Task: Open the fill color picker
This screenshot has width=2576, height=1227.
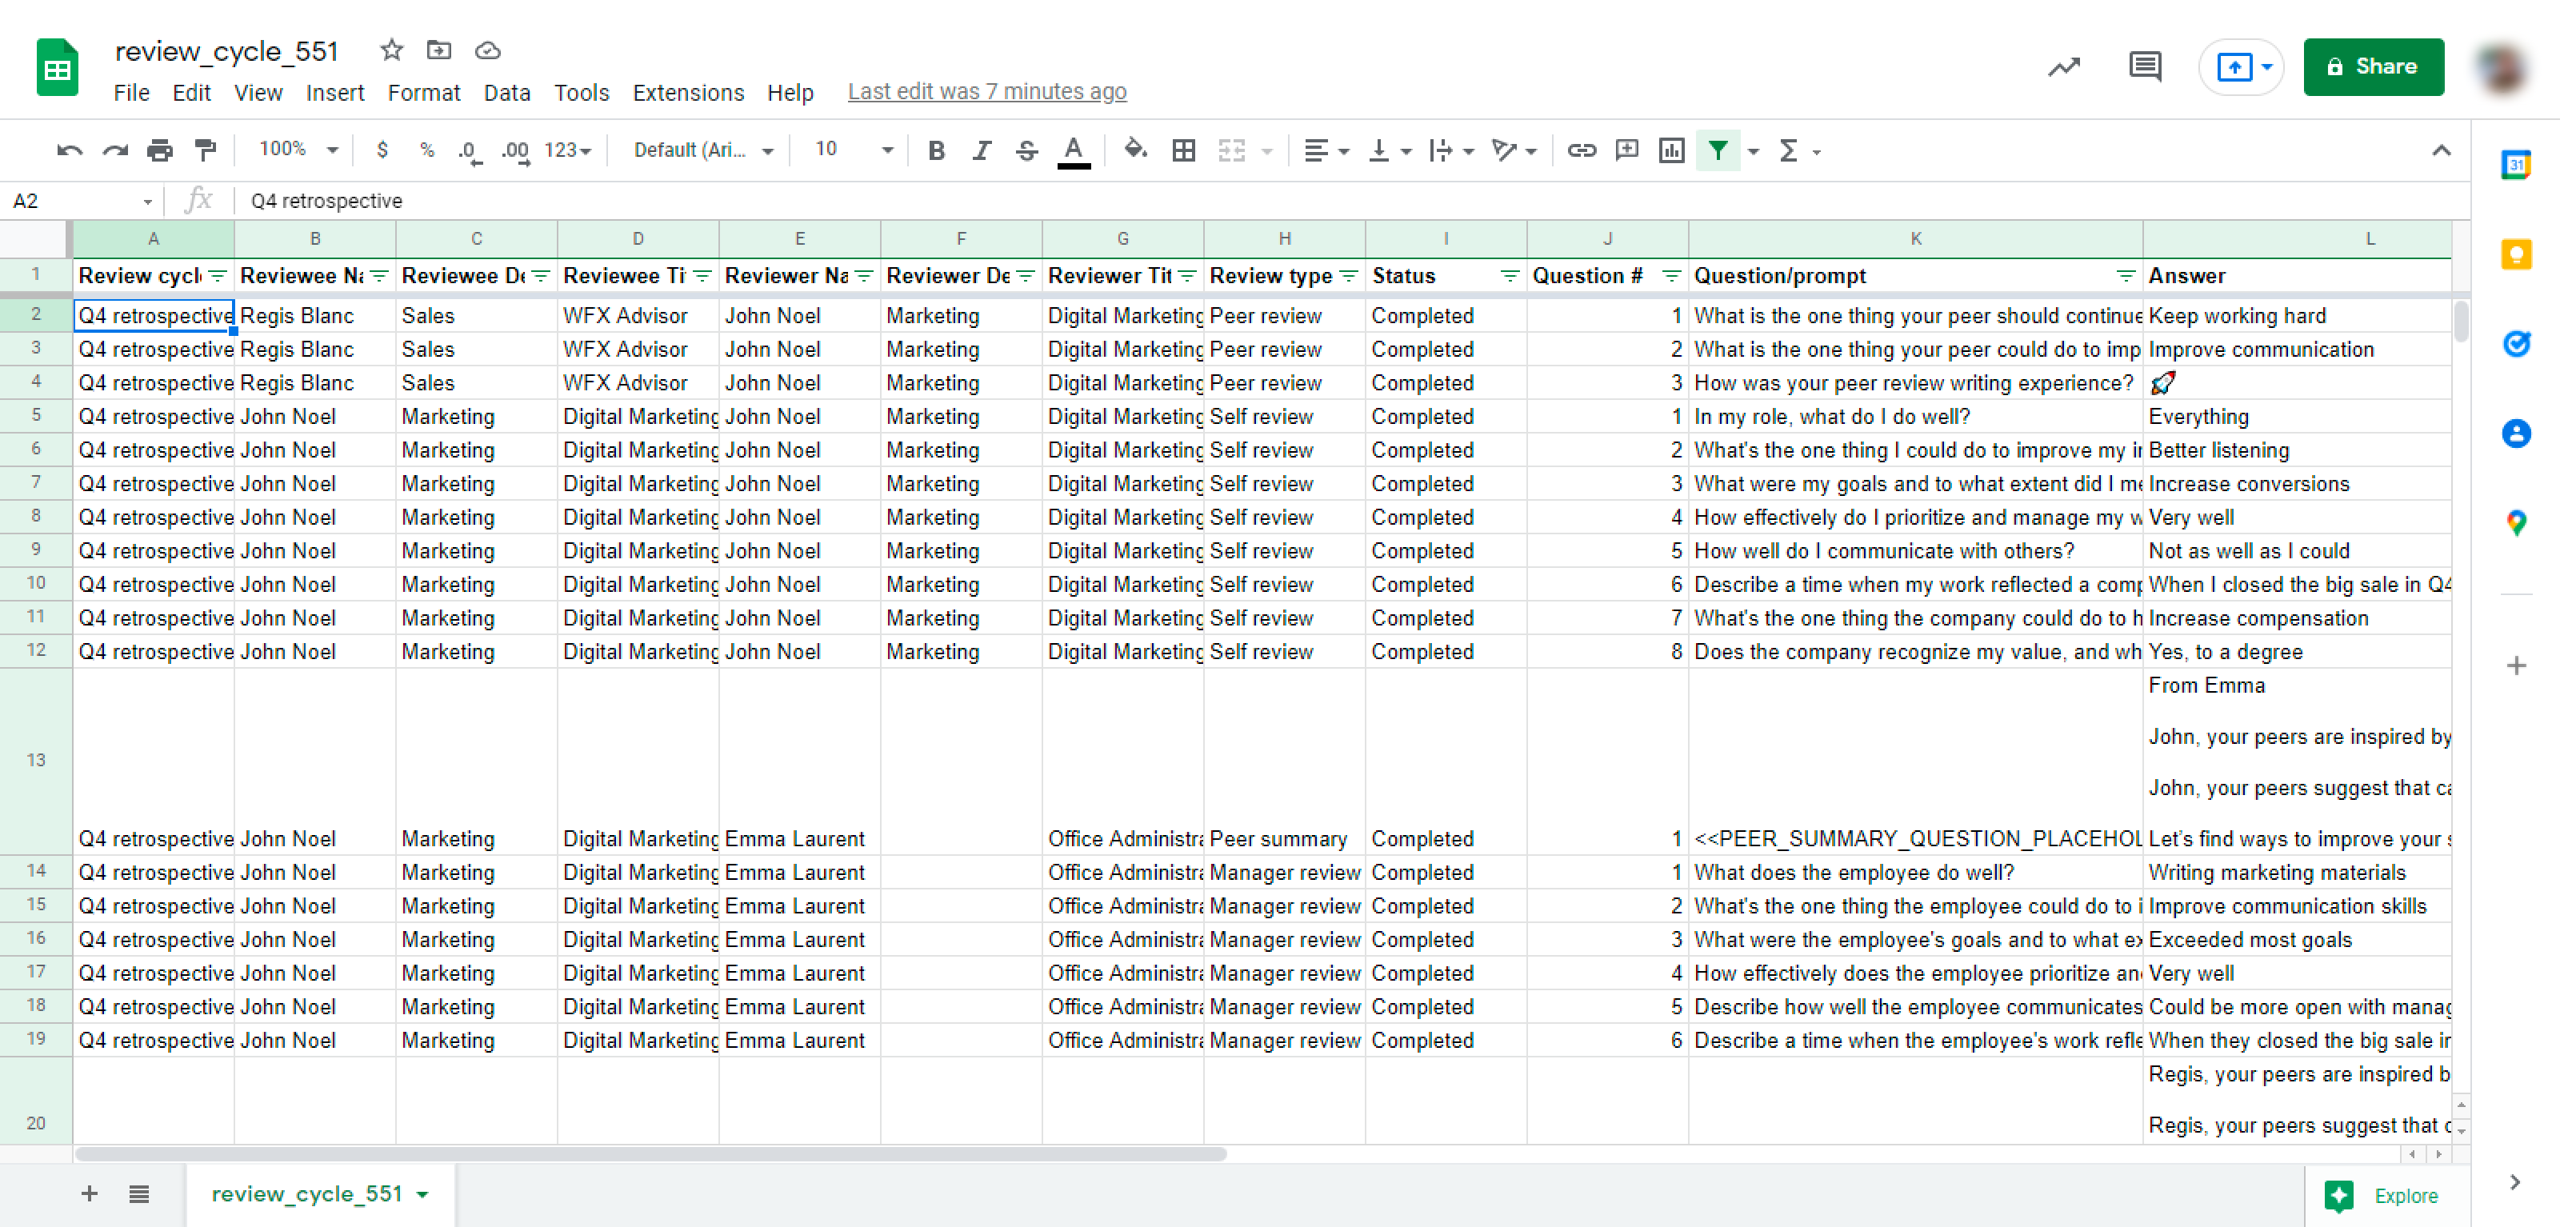Action: coord(1134,150)
